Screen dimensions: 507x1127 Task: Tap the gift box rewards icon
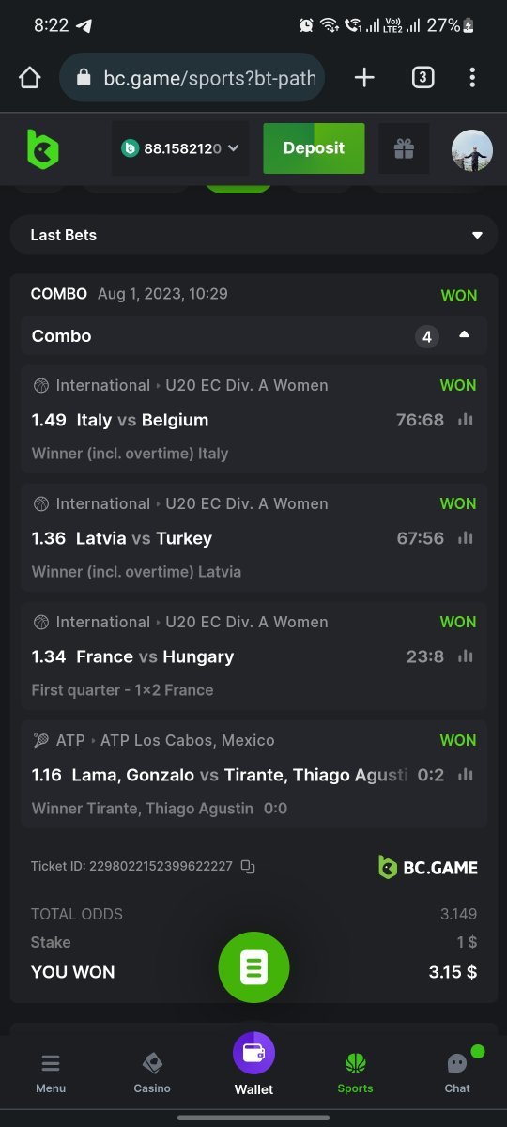point(404,148)
